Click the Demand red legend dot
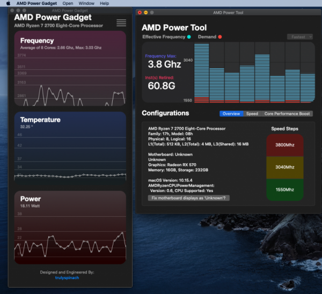Image resolution: width=322 pixels, height=294 pixels. [220, 36]
